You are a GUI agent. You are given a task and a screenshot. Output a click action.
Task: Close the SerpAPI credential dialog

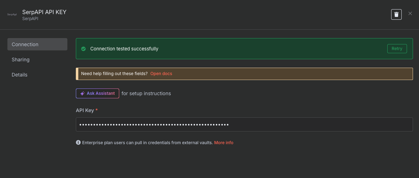pyautogui.click(x=410, y=13)
